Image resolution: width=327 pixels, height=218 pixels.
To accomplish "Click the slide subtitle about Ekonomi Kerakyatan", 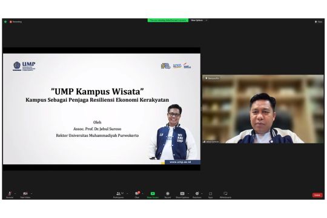I will pos(97,100).
